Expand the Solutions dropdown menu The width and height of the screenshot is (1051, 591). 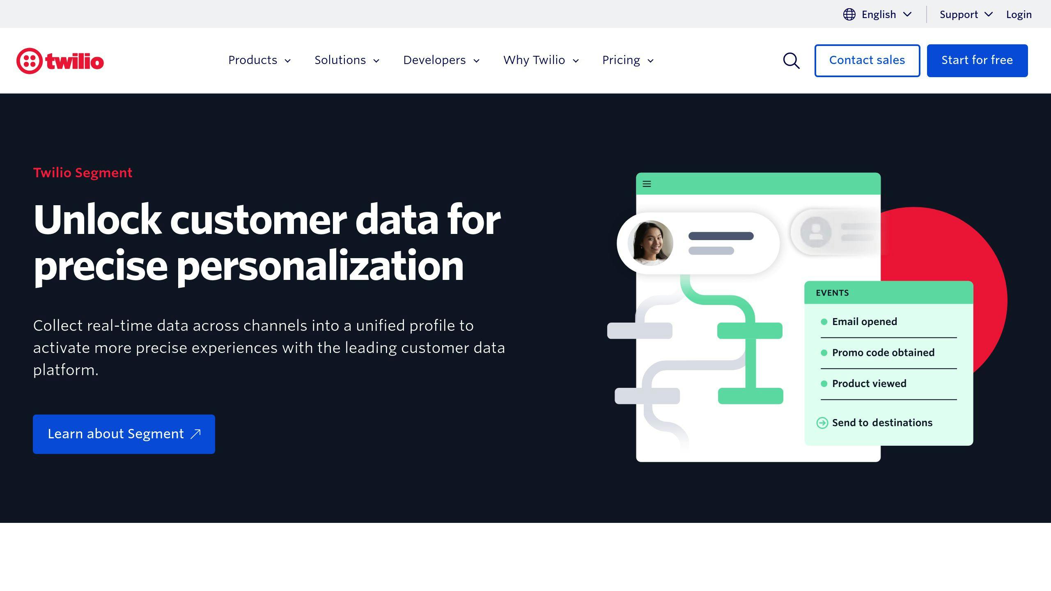pyautogui.click(x=348, y=60)
